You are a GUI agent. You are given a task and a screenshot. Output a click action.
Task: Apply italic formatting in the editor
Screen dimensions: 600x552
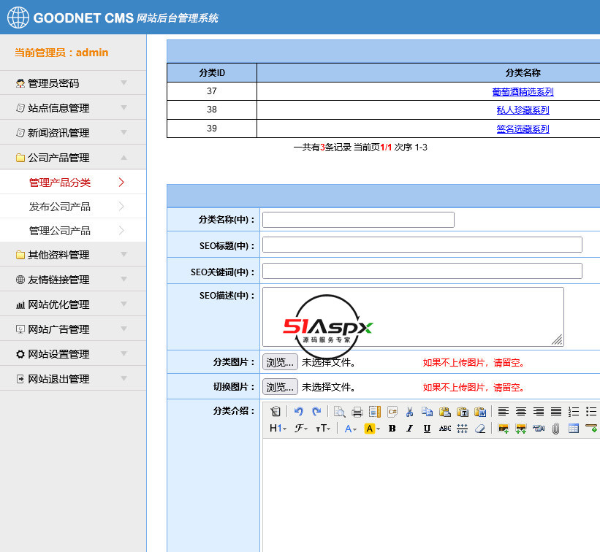click(x=409, y=429)
